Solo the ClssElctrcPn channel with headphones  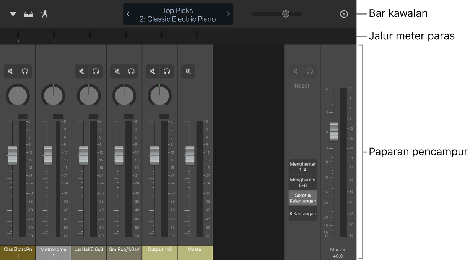click(x=25, y=71)
